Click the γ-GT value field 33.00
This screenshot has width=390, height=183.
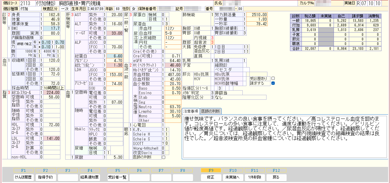click(x=113, y=33)
